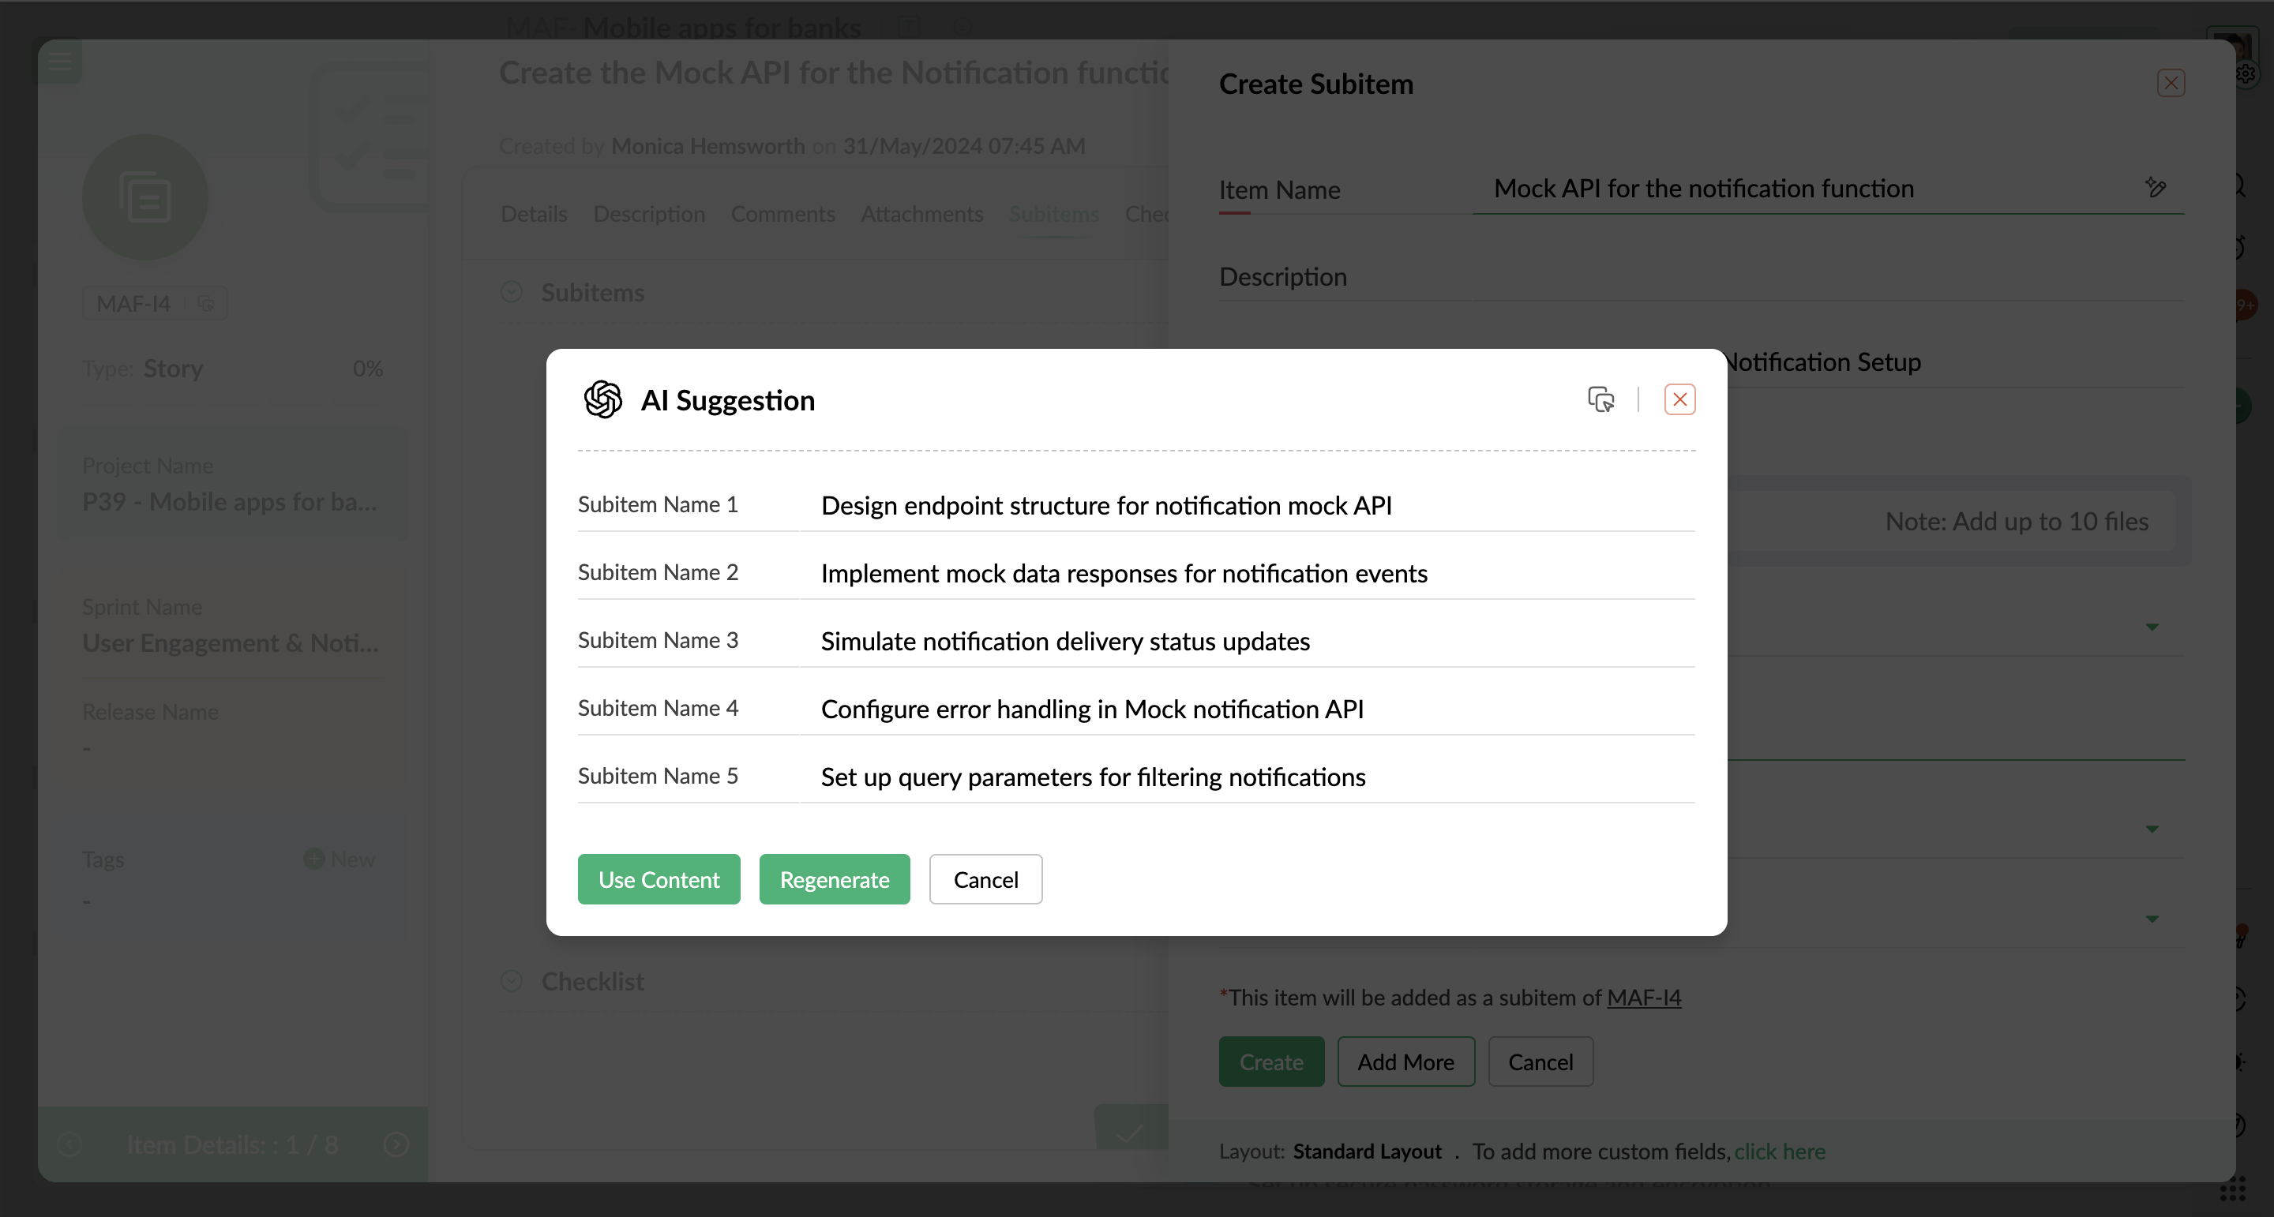Click the Regenerate button

[833, 879]
